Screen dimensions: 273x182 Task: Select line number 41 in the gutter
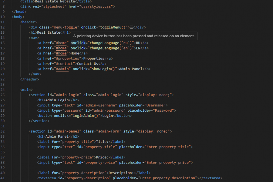(x=3, y=178)
